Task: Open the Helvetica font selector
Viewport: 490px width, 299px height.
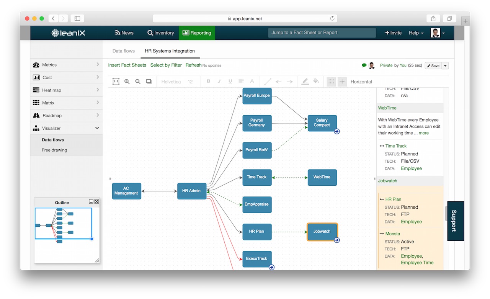Action: coord(171,82)
